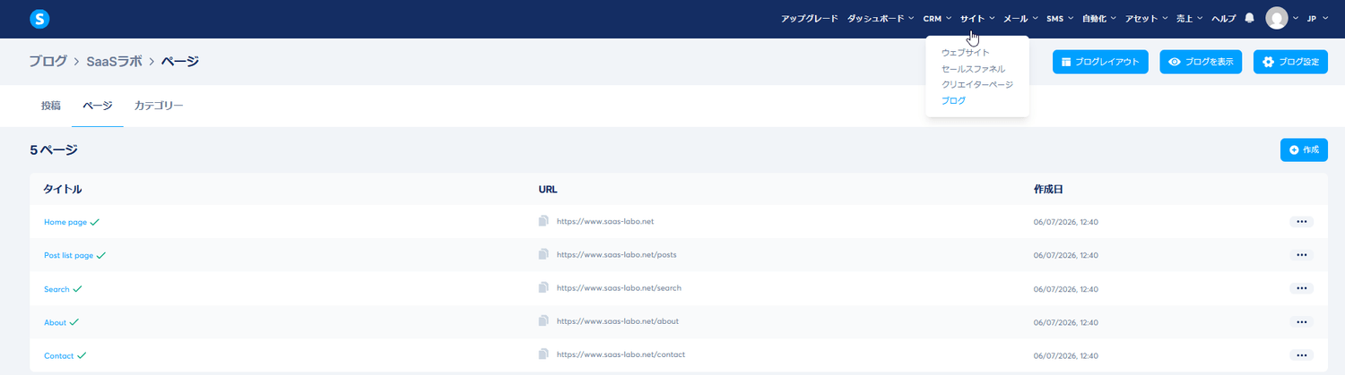Select セールスファネル in site menu
1345x375 pixels.
pyautogui.click(x=974, y=69)
